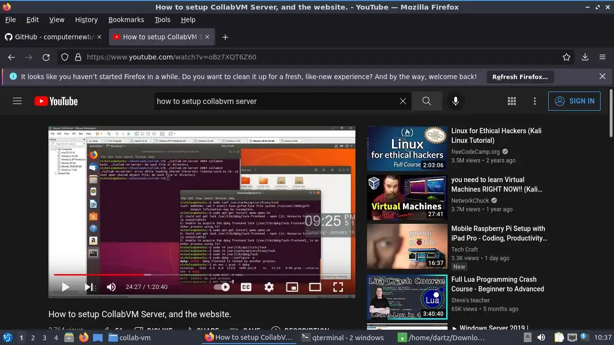This screenshot has height=345, width=614.
Task: Click the 10:37 taskbar clock
Action: tap(603, 337)
